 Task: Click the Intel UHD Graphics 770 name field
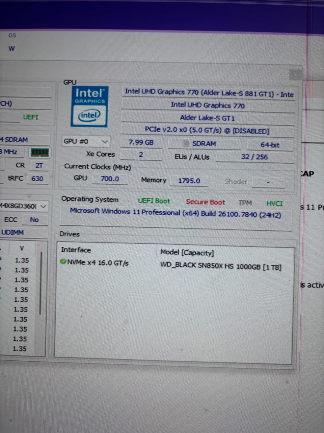(208, 105)
